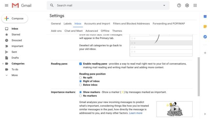The height and width of the screenshot is (119, 210).
Task: Open the Add-ons settings tab
Action: (x=56, y=31)
